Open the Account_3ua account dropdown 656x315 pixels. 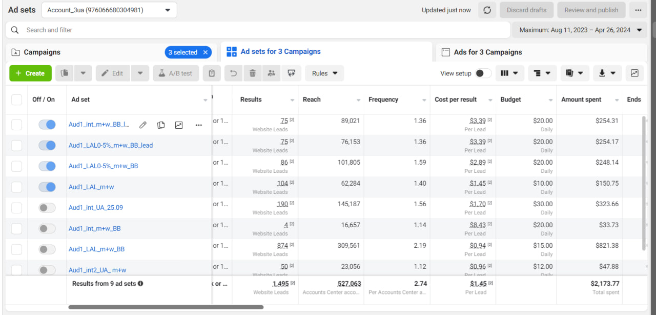click(109, 10)
